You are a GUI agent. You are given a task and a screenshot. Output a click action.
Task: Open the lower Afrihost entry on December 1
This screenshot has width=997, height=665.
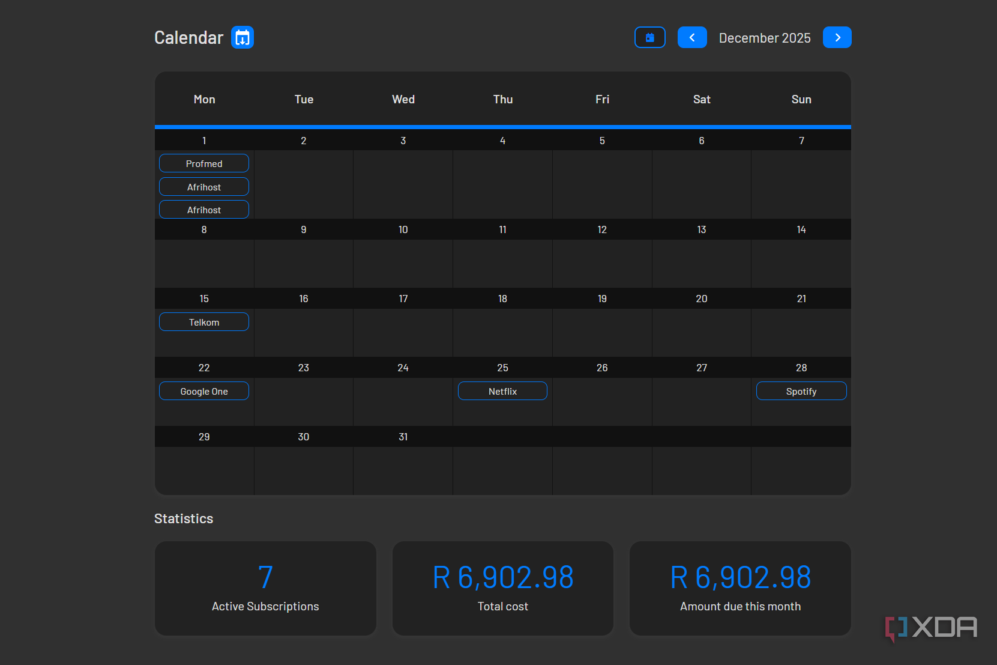tap(204, 210)
